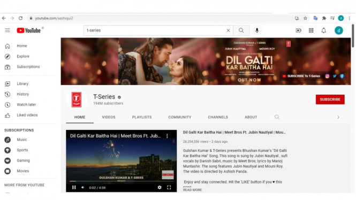Bookmark this page with the star icon

tap(305, 18)
